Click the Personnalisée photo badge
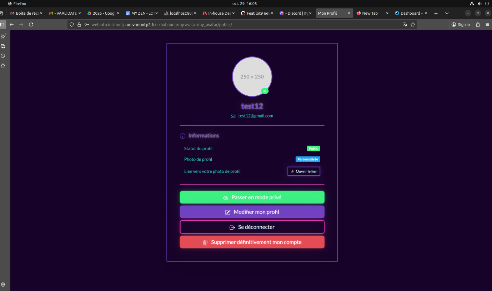The height and width of the screenshot is (291, 492). [307, 159]
